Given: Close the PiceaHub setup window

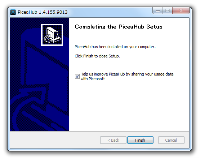Looking at the screenshot, I should point(181,11).
